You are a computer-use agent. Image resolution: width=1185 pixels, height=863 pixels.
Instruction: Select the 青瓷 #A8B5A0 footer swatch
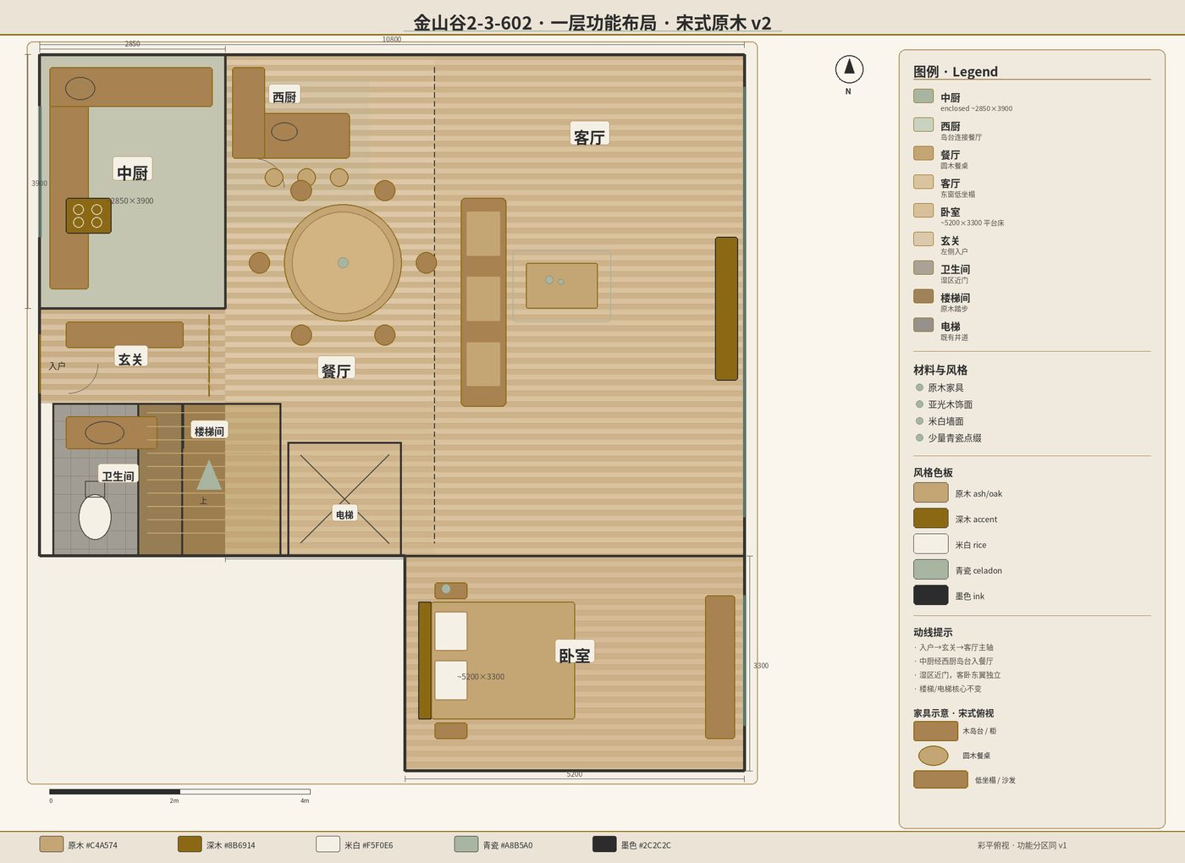(466, 844)
